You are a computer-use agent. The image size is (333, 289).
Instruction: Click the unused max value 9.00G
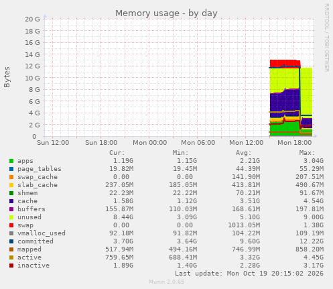pos(314,217)
